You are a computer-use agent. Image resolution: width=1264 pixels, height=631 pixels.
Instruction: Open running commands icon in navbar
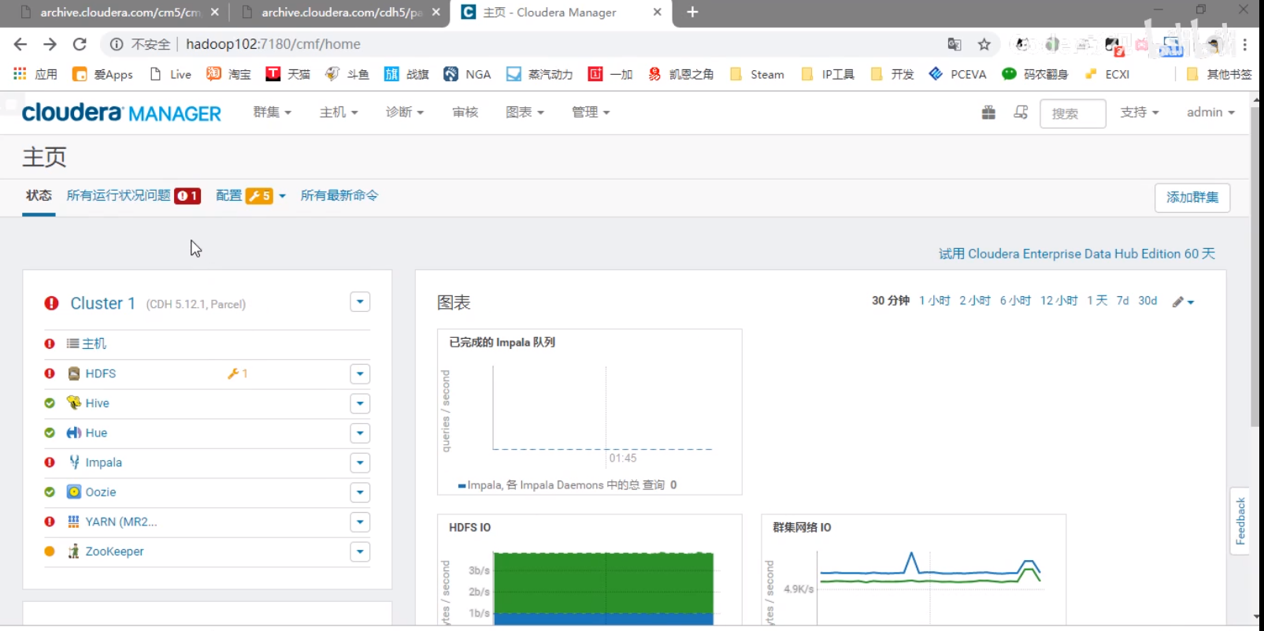coord(1021,113)
